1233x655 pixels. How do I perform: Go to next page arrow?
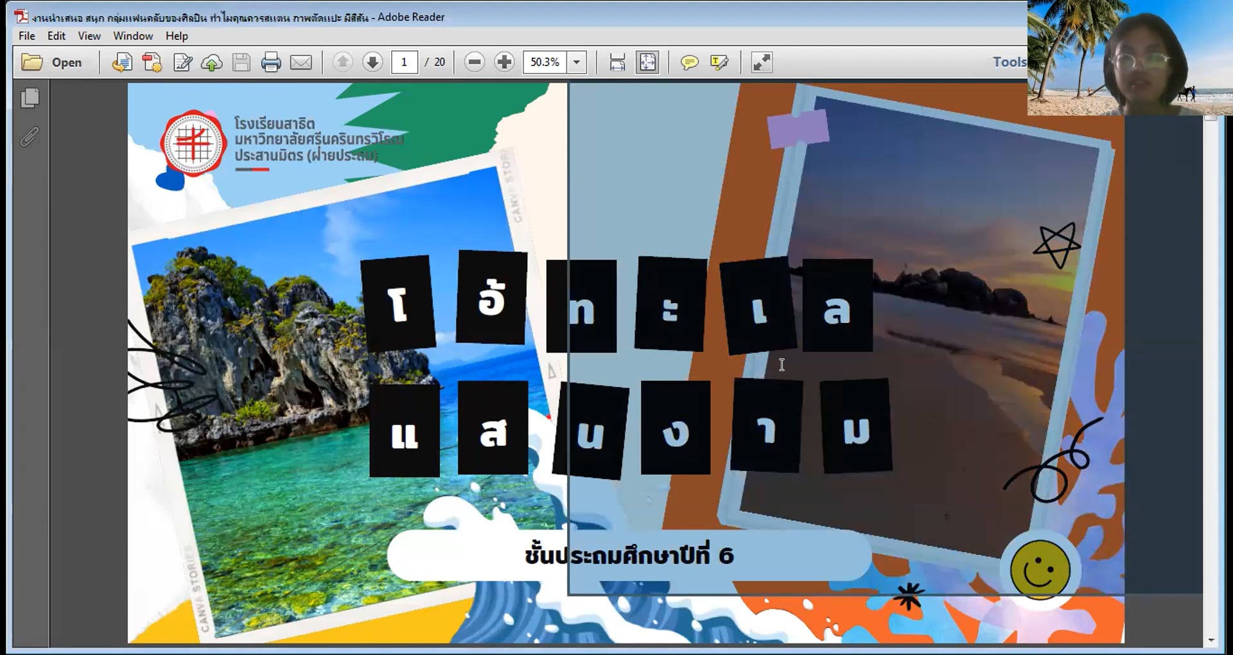(x=372, y=62)
